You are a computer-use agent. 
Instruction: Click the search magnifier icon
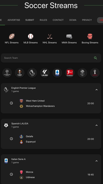95,58
